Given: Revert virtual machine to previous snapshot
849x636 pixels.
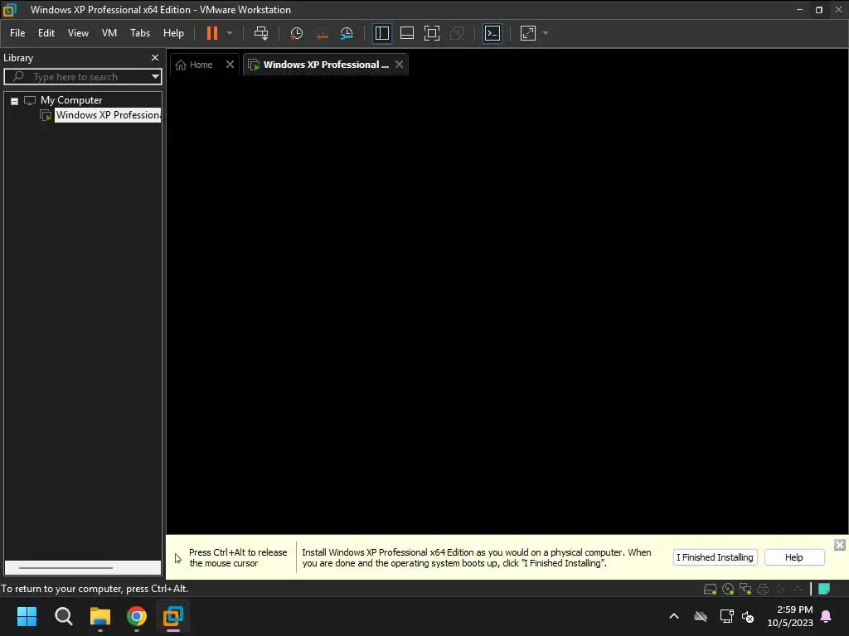Looking at the screenshot, I should [x=322, y=33].
